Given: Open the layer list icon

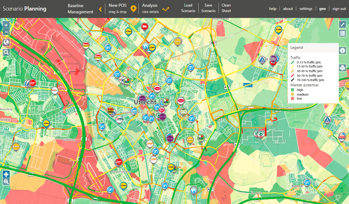Looking at the screenshot, I should pos(342,33).
